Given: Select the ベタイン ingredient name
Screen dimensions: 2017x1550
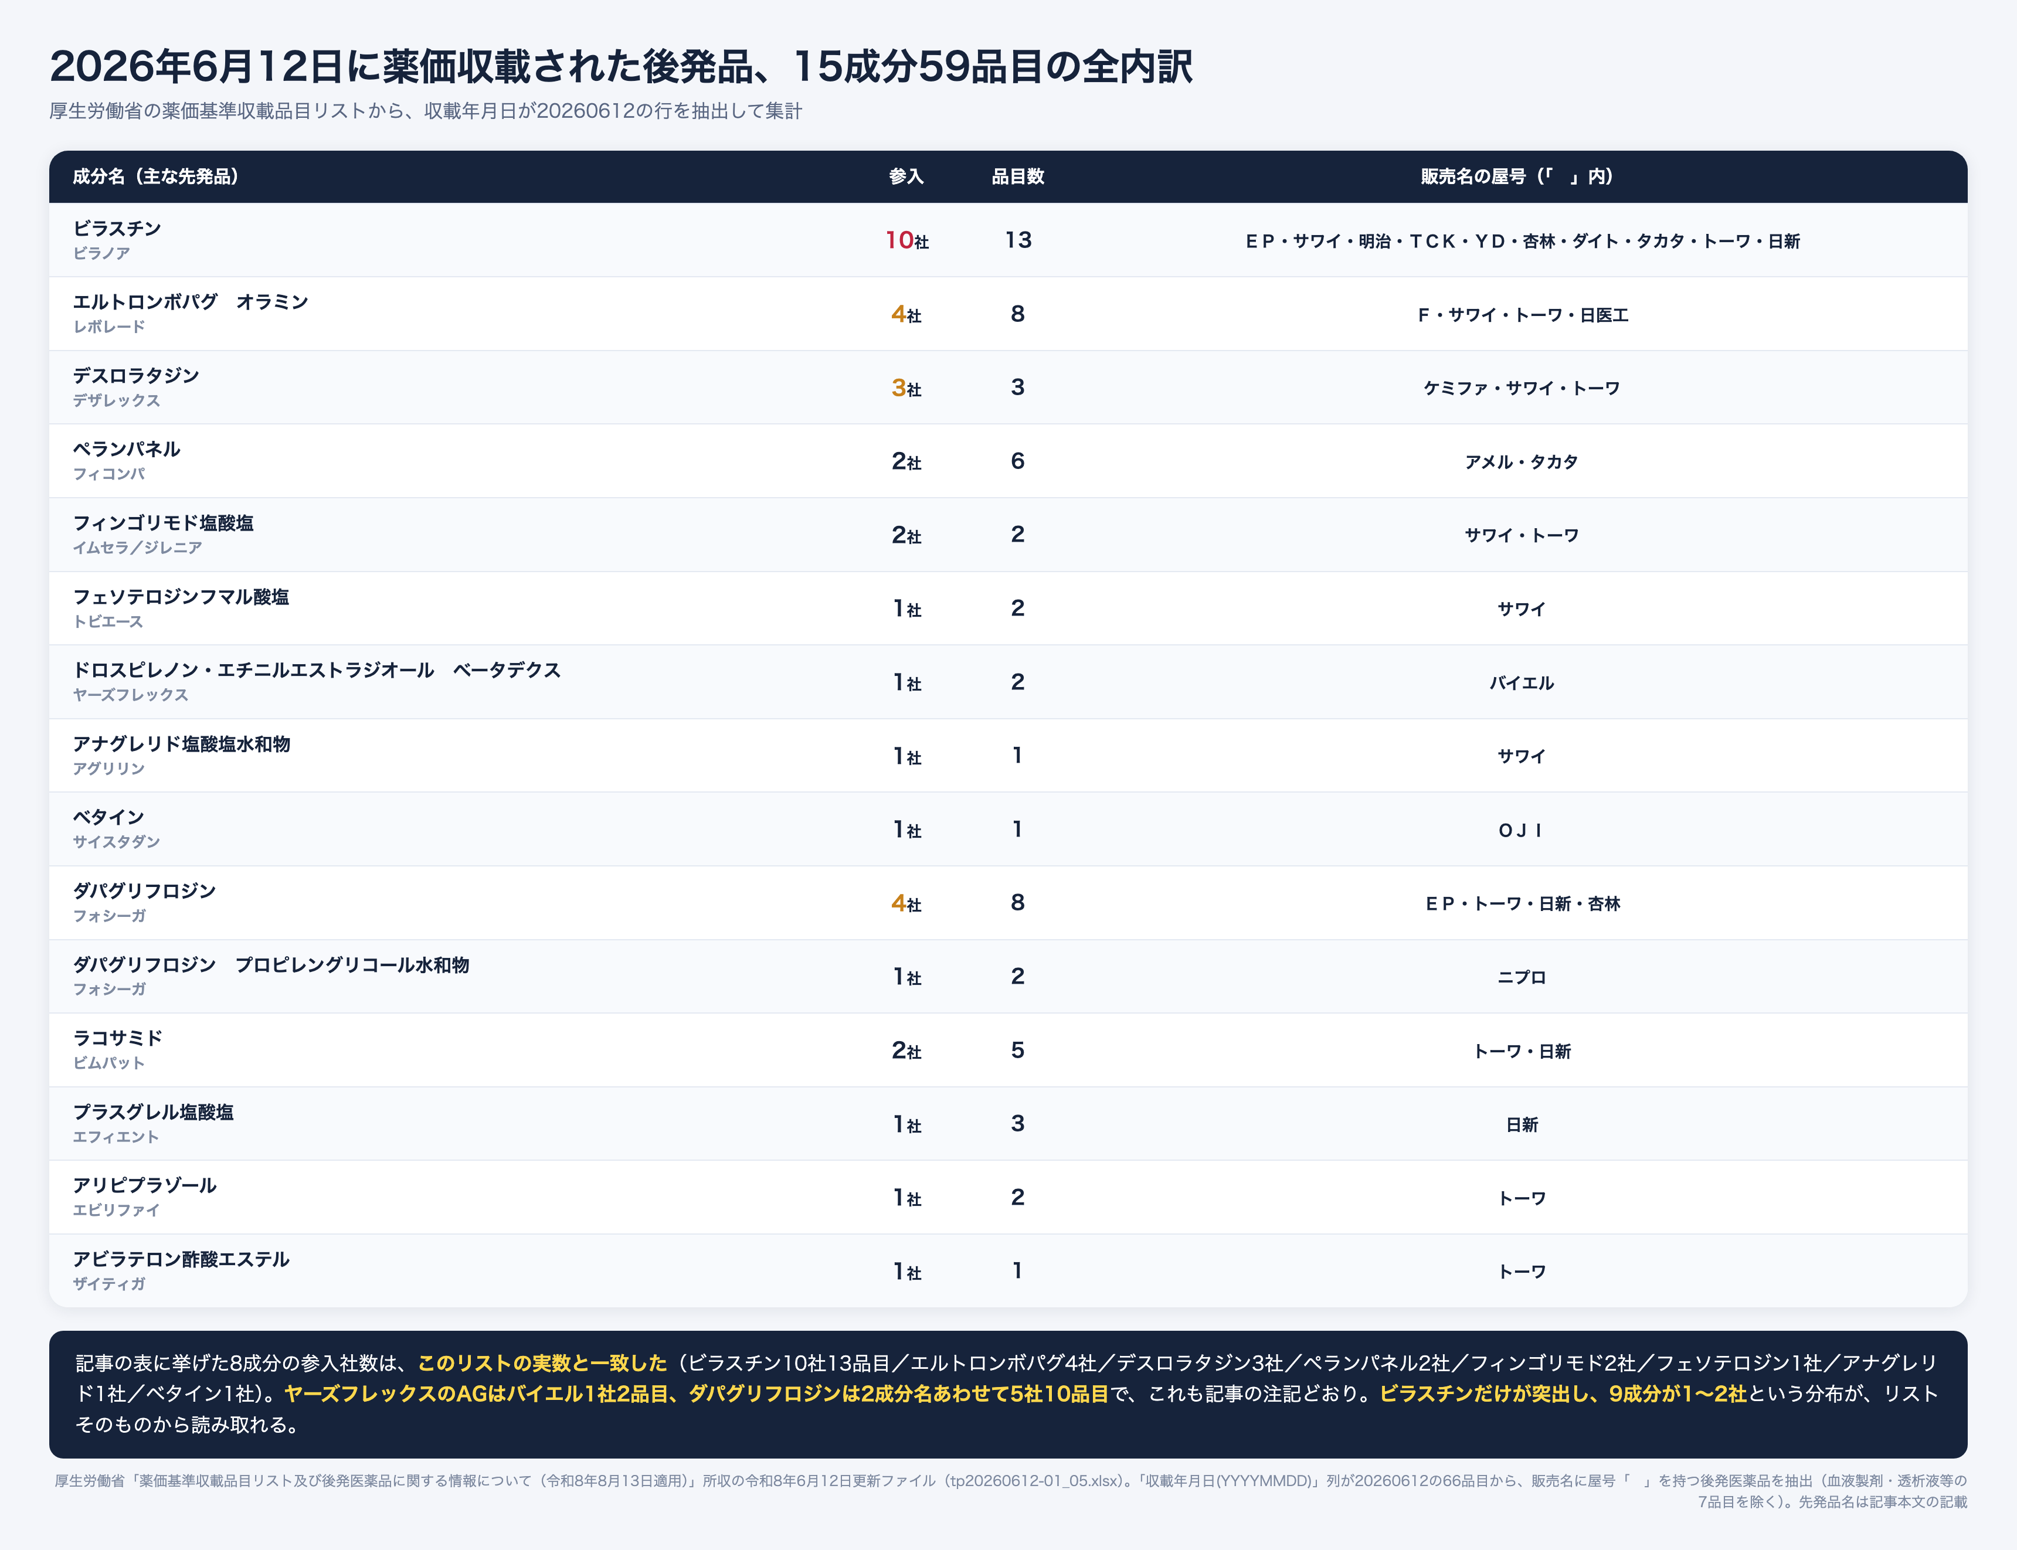Looking at the screenshot, I should pyautogui.click(x=109, y=817).
